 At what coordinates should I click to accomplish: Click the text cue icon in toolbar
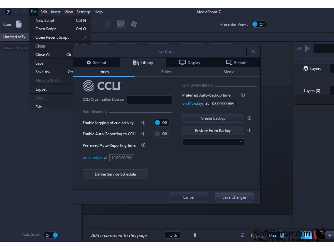pyautogui.click(x=95, y=24)
